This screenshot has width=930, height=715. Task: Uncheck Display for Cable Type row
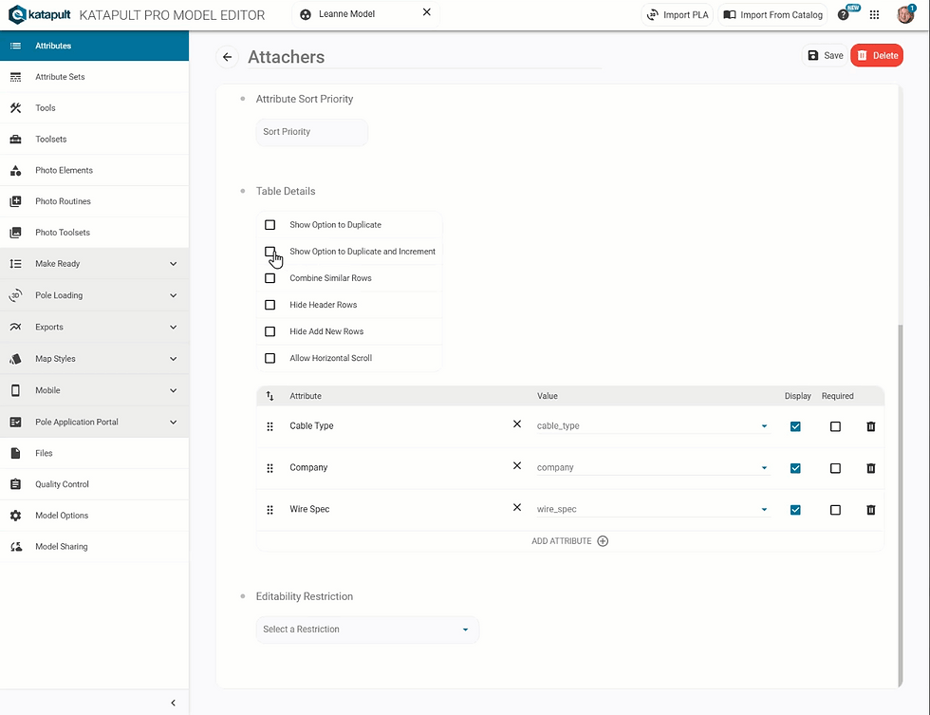[x=795, y=426]
